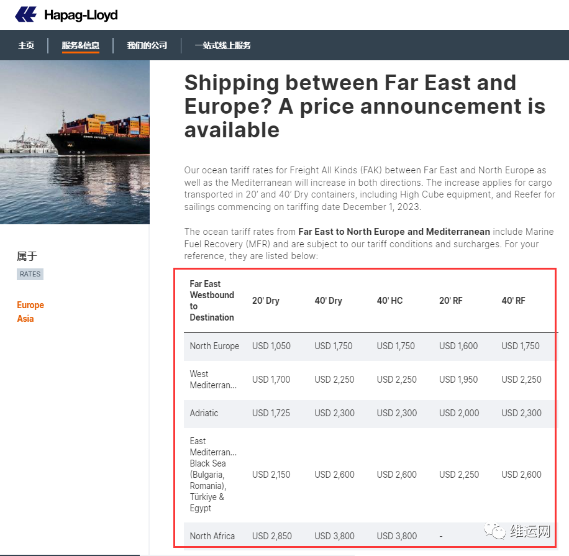Follow the Europe link
This screenshot has height=556, width=569.
30,305
